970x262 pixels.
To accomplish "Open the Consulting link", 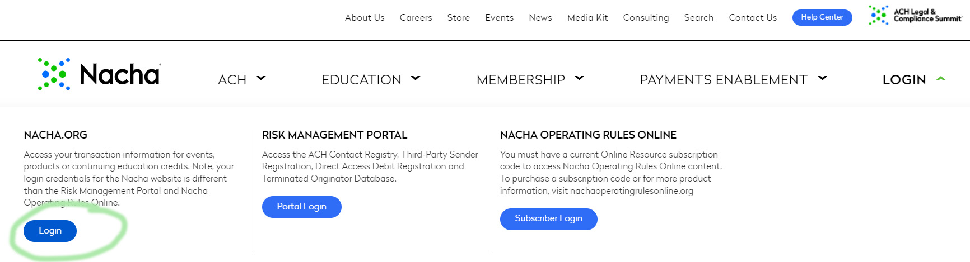I will click(x=646, y=18).
